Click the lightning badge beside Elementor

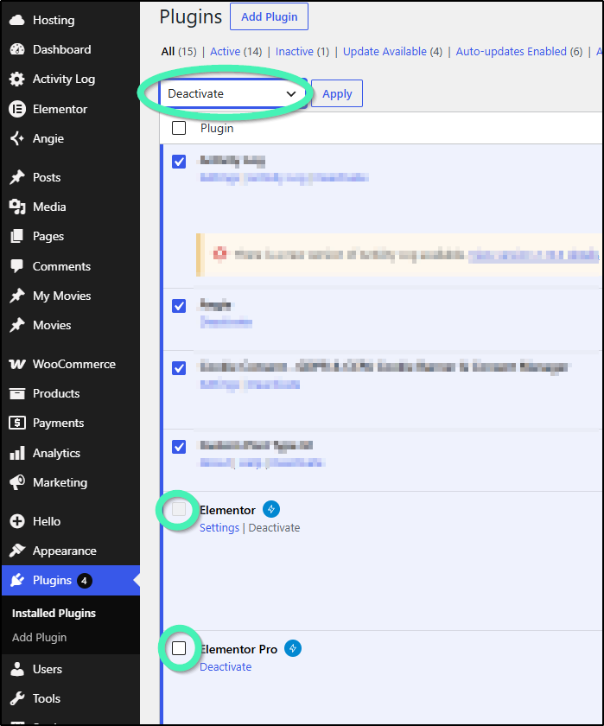click(x=271, y=509)
